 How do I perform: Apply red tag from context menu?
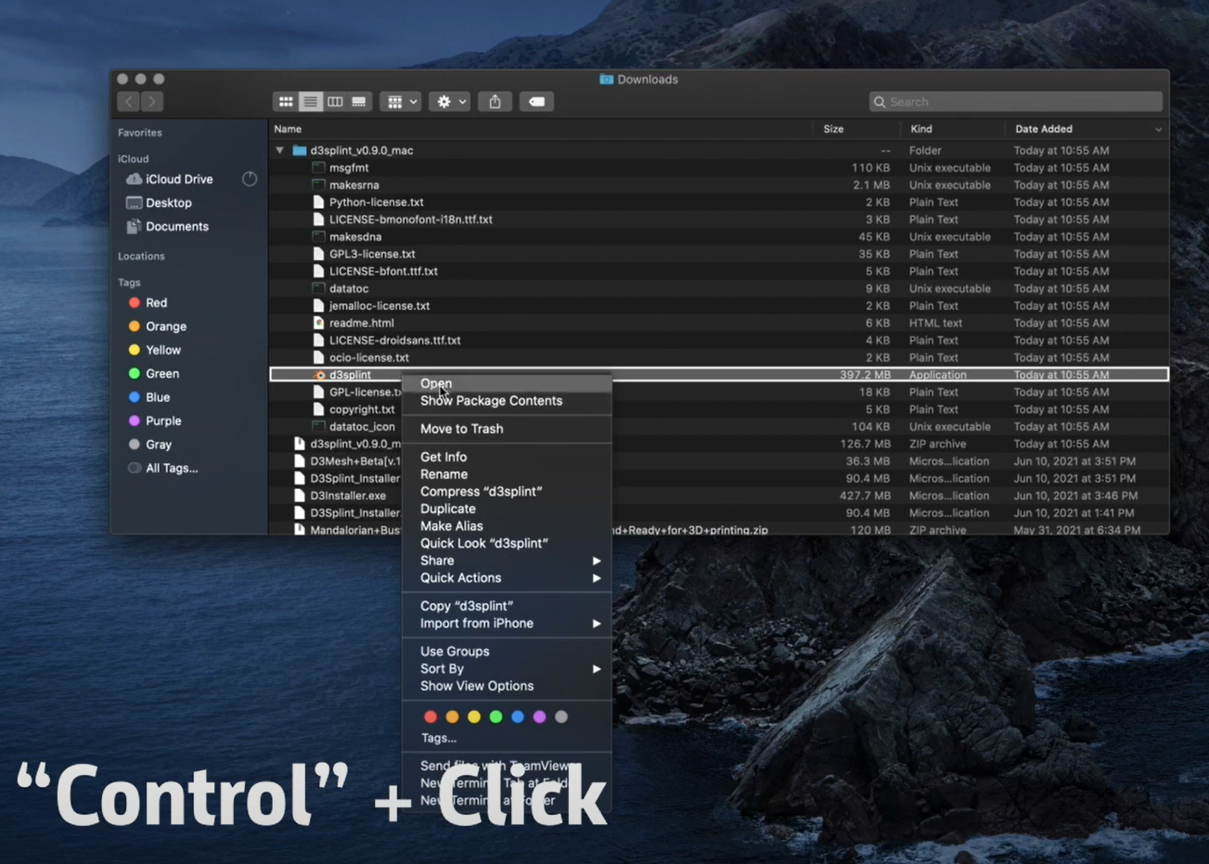[x=430, y=716]
